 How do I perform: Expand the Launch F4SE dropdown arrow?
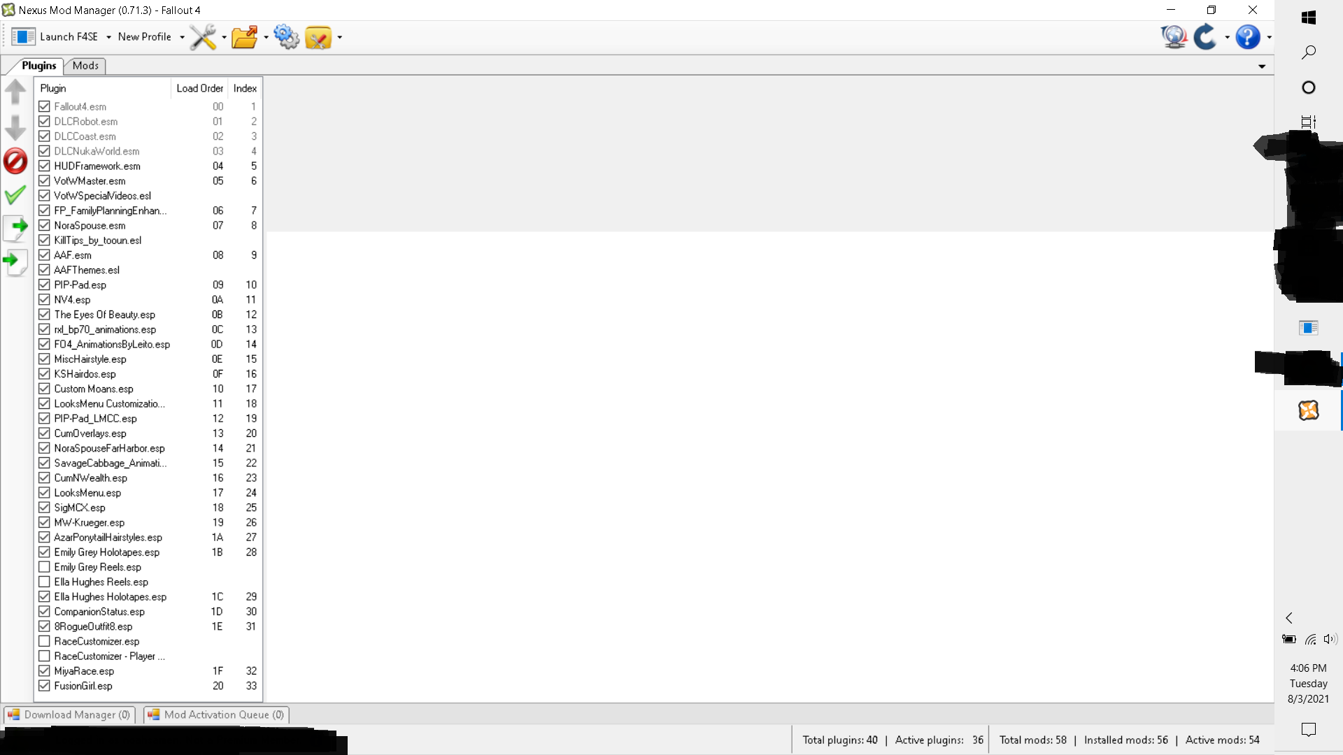coord(108,38)
